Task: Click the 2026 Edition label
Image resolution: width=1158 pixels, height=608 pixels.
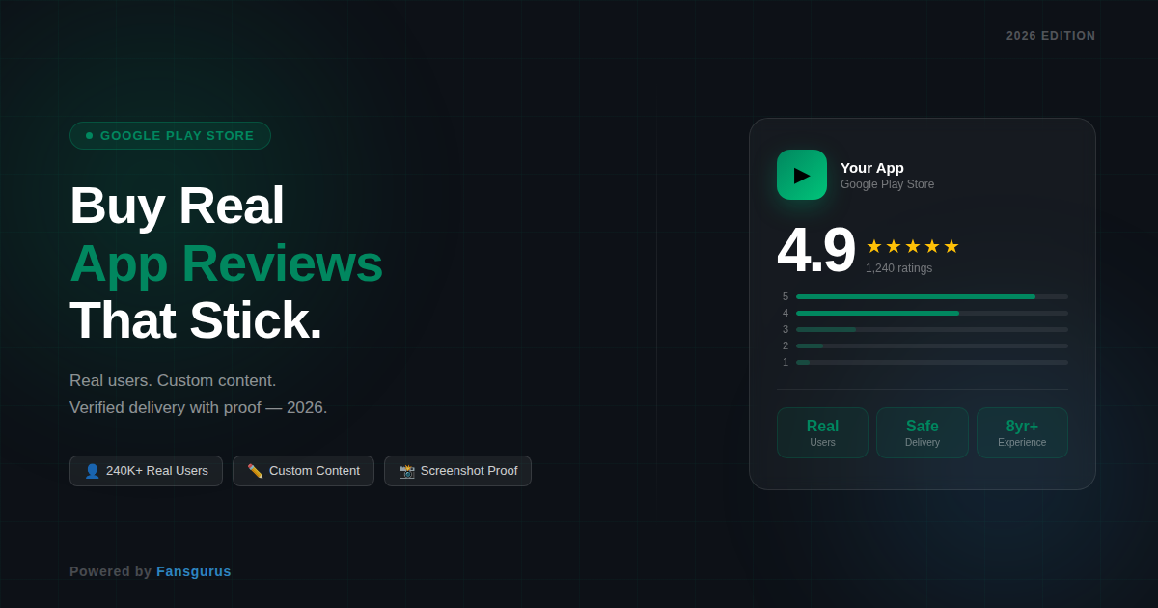Action: 1051,36
